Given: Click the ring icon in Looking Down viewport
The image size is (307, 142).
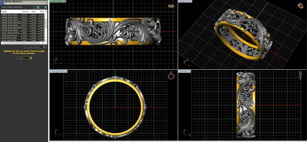Looking at the screenshot, I should (x=171, y=6).
